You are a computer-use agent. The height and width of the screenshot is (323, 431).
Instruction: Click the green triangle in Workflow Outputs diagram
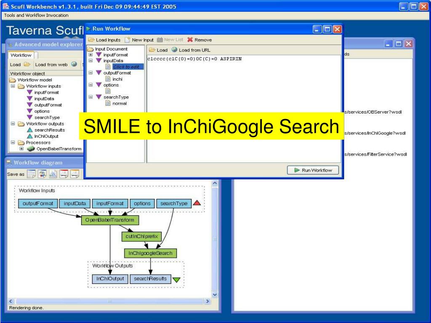(x=176, y=280)
